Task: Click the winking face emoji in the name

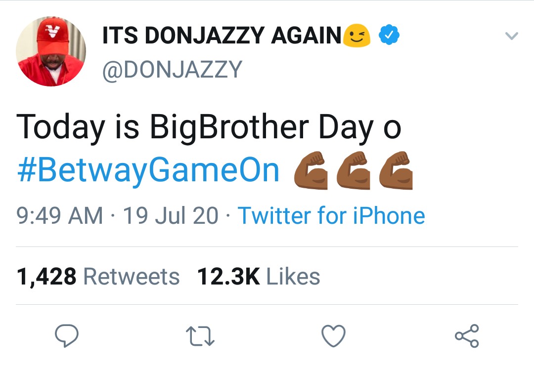Action: tap(357, 36)
